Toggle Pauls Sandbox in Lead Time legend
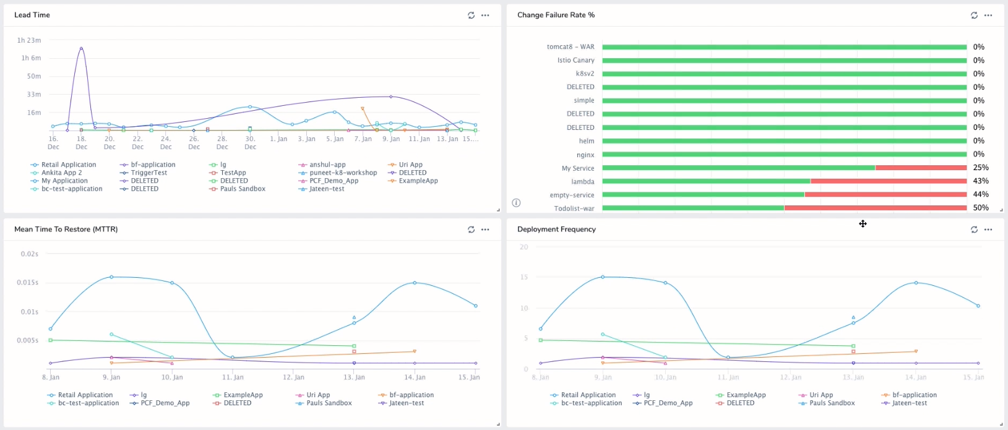This screenshot has height=430, width=1008. pyautogui.click(x=238, y=189)
